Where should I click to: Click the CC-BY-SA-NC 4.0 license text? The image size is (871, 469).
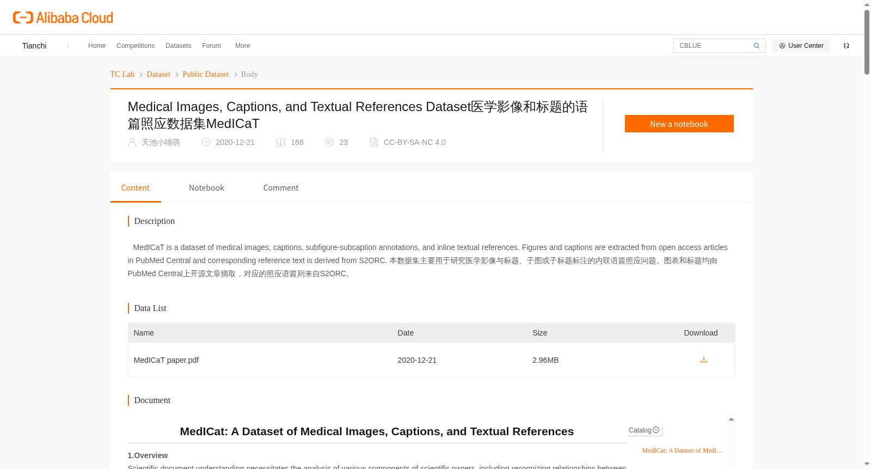[x=415, y=142]
